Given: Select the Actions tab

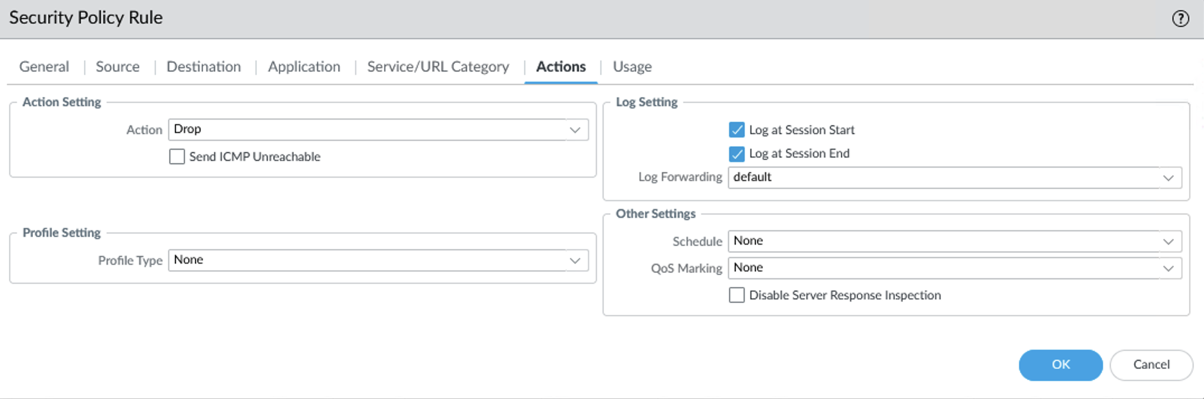Looking at the screenshot, I should pyautogui.click(x=561, y=66).
